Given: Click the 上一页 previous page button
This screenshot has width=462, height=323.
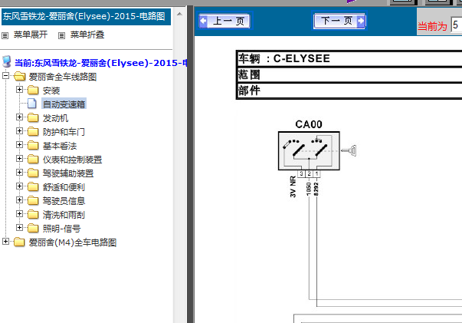Looking at the screenshot, I should click(x=225, y=21).
